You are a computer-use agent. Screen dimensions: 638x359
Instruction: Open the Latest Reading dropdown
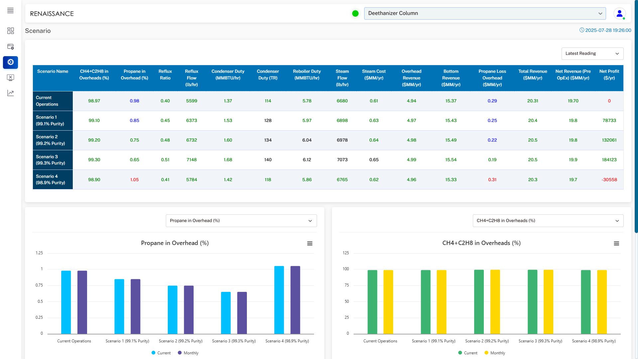click(592, 54)
